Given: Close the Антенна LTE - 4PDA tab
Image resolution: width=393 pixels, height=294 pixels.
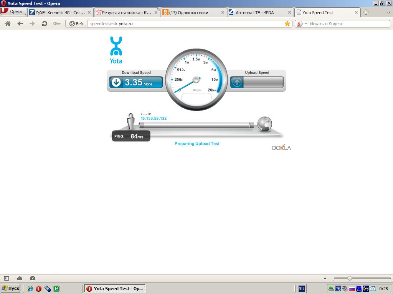Looking at the screenshot, I should click(x=289, y=13).
